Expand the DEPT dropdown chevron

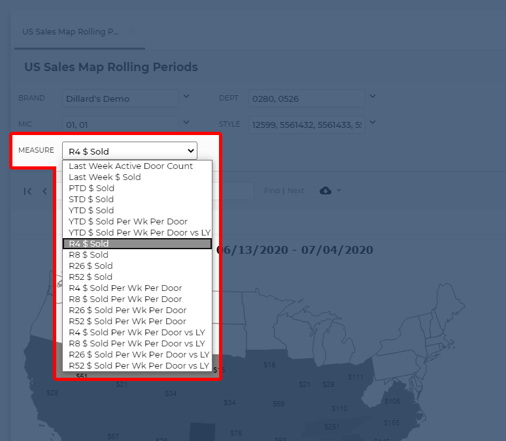(x=373, y=97)
